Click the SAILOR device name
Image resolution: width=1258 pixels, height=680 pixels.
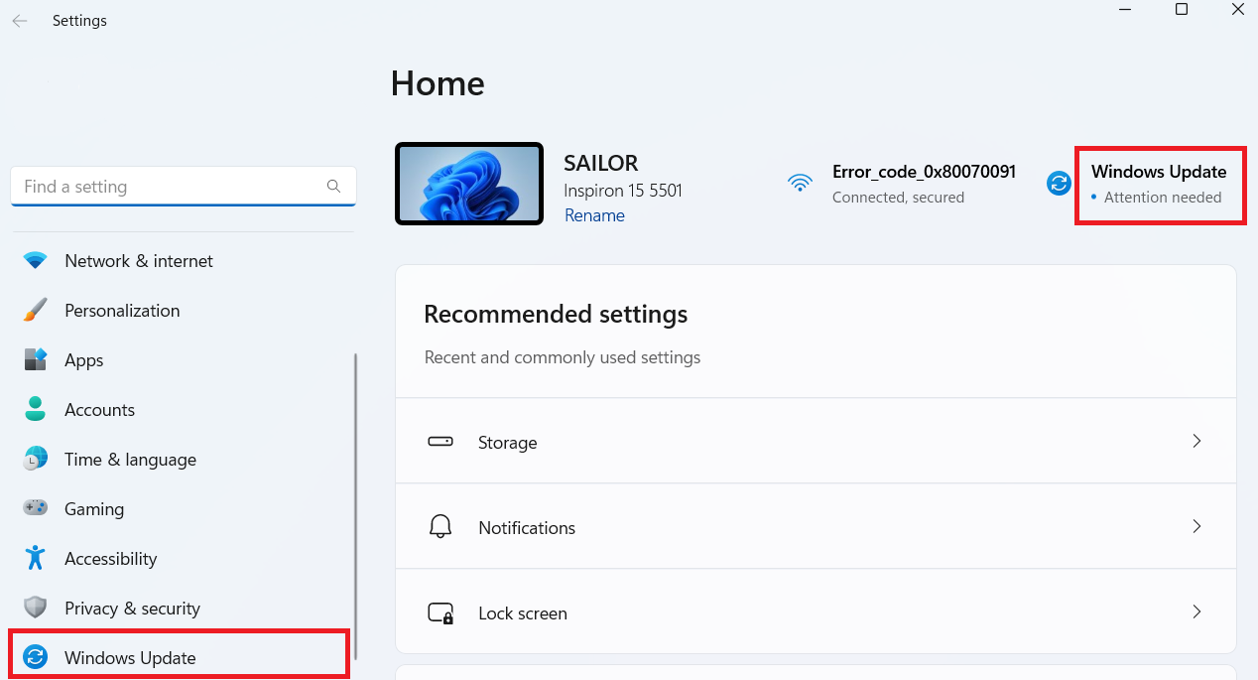(601, 163)
